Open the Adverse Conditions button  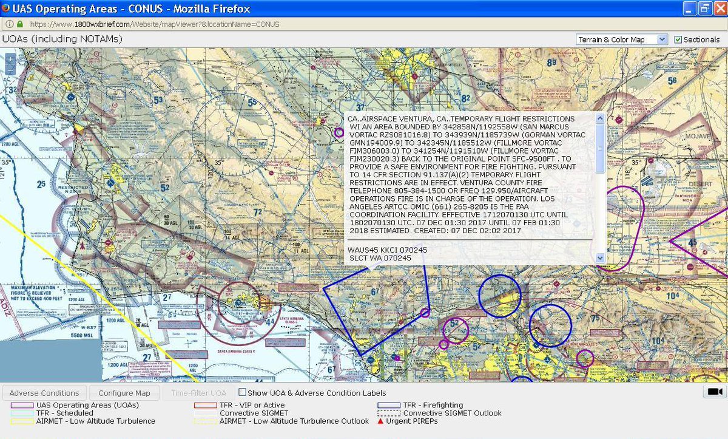pyautogui.click(x=44, y=393)
